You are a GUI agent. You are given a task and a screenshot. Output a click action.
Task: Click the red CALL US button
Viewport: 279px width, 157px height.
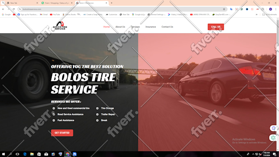pyautogui.click(x=216, y=27)
